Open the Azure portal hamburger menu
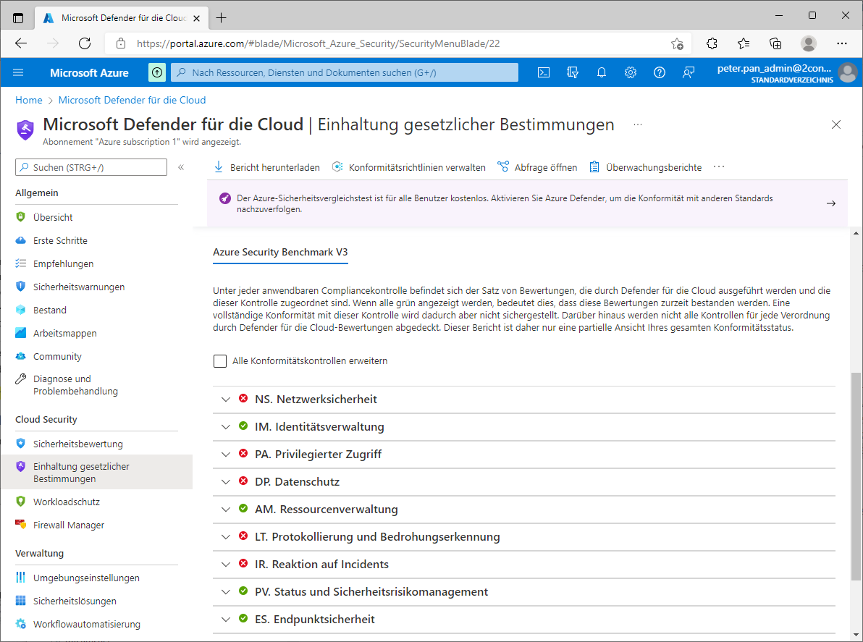The image size is (863, 642). (18, 72)
